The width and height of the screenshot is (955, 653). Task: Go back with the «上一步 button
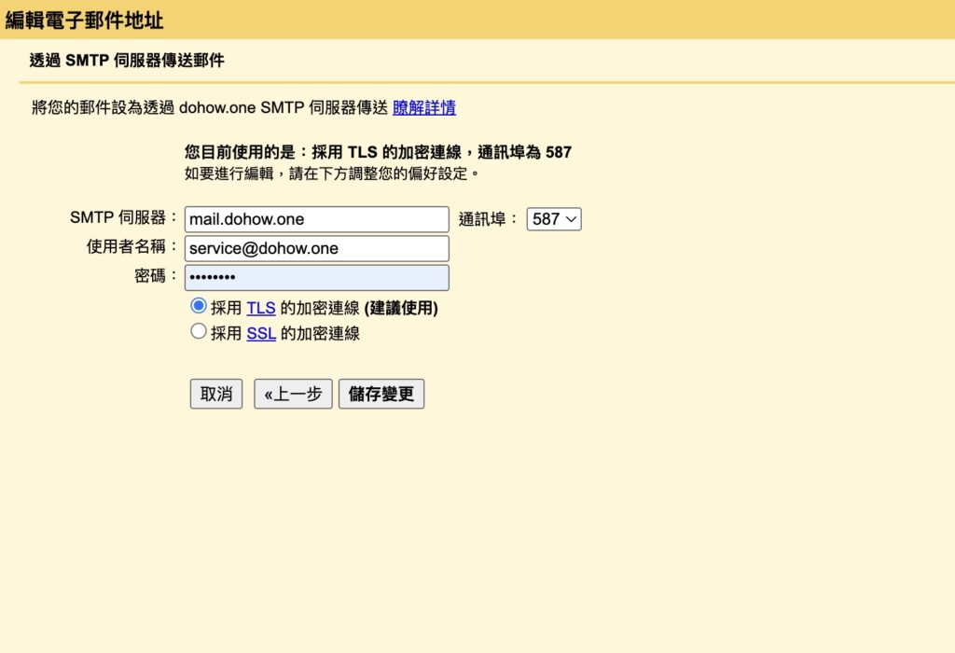pos(293,394)
